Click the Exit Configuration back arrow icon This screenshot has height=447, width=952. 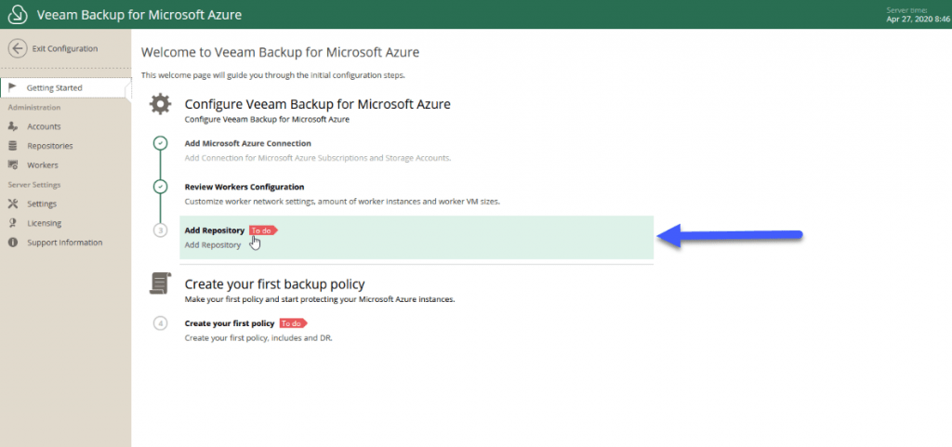(18, 48)
